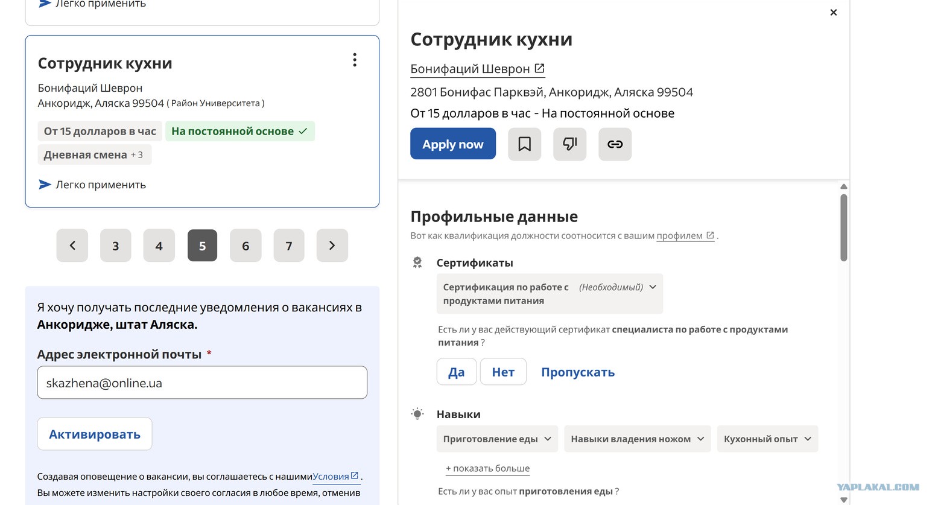
Task: Expand Приготовление еды skill dropdown
Action: click(497, 439)
